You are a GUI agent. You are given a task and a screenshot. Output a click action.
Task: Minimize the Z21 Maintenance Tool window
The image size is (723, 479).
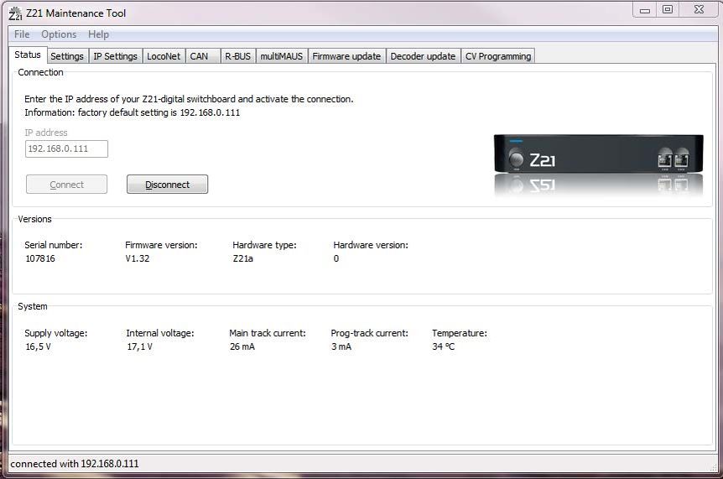coord(645,10)
